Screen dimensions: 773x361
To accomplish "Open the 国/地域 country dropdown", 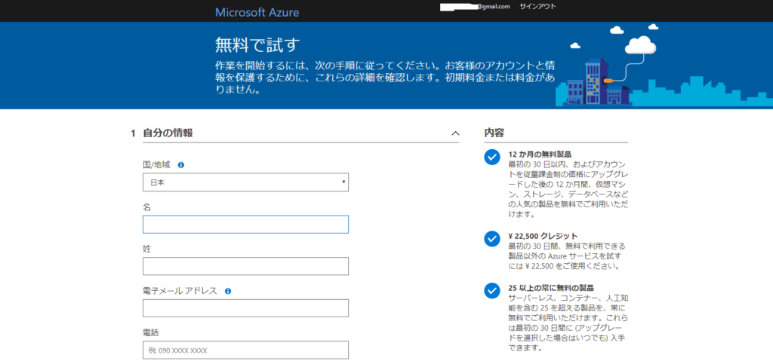I will [x=245, y=182].
